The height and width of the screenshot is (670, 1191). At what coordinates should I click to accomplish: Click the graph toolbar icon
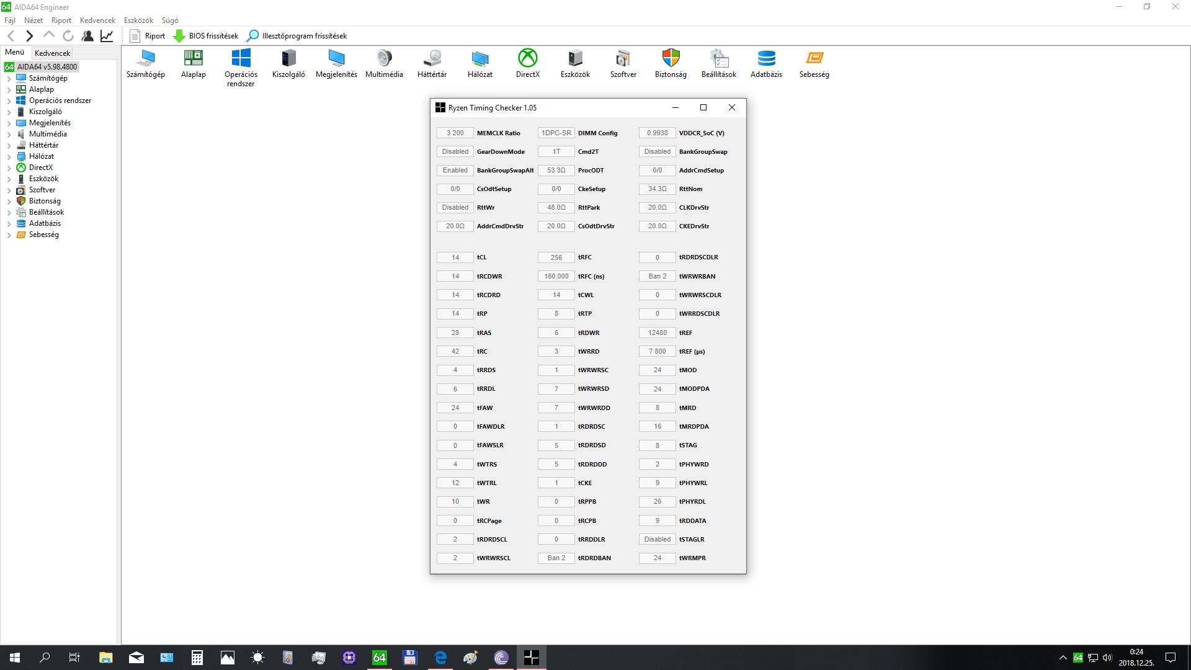(x=107, y=36)
